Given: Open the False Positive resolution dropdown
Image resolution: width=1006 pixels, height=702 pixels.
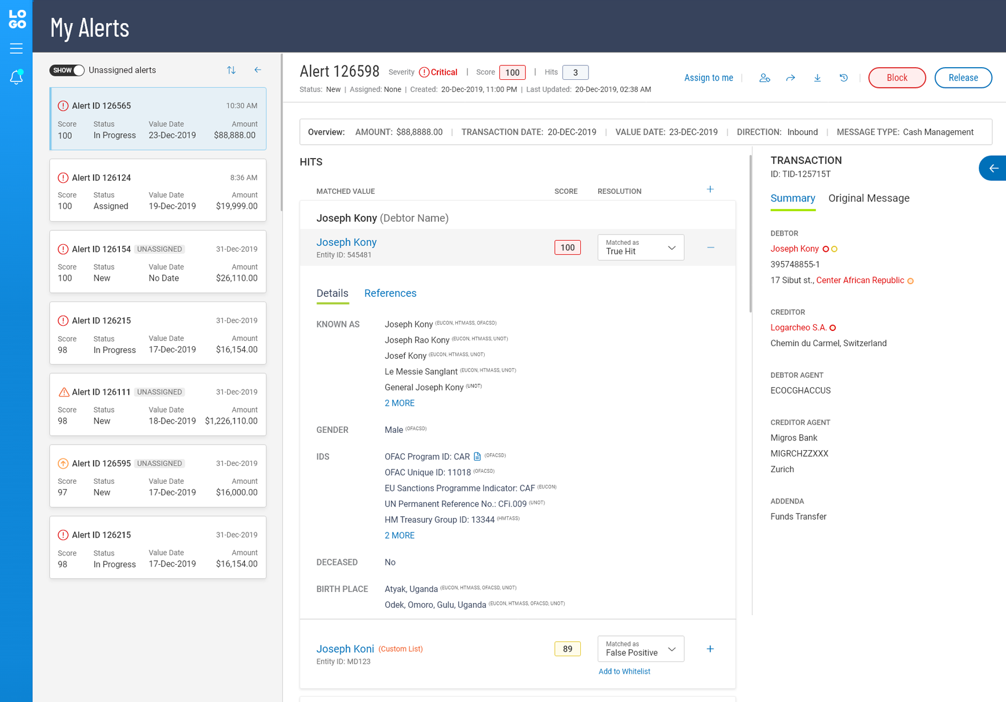Looking at the screenshot, I should coord(640,649).
